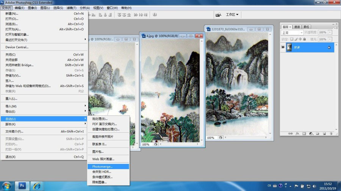The width and height of the screenshot is (341, 191).
Task: Click the link layers chain icon
Action: (291, 134)
